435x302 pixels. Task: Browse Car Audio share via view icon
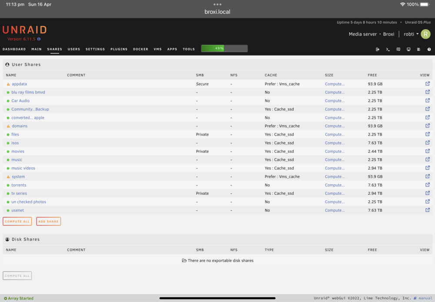pyautogui.click(x=428, y=100)
